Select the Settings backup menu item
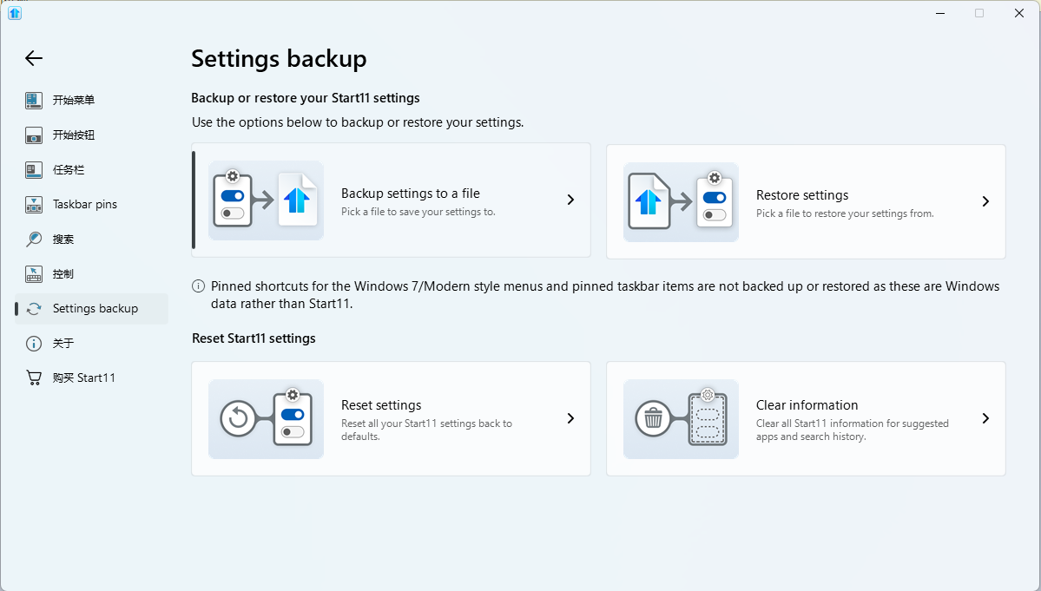Image resolution: width=1041 pixels, height=591 pixels. point(95,309)
